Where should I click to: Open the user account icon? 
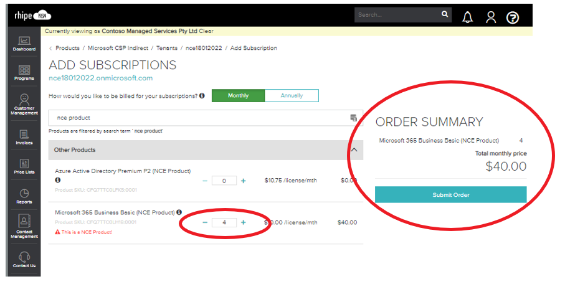point(491,17)
